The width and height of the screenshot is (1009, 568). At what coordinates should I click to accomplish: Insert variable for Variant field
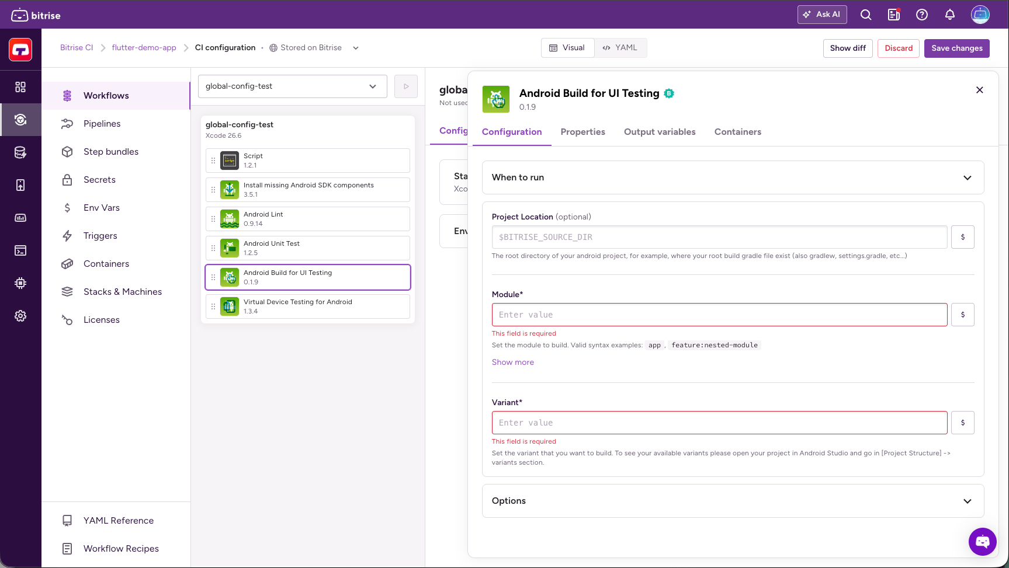963,423
